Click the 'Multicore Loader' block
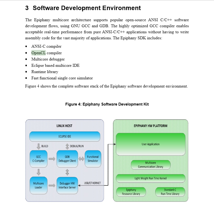This screenshot has height=220, width=214. pyautogui.click(x=39, y=185)
